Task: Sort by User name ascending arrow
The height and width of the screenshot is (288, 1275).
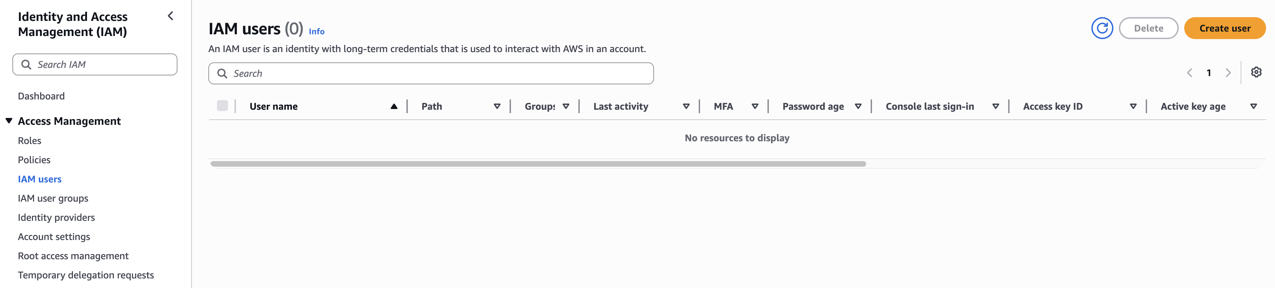Action: tap(394, 107)
